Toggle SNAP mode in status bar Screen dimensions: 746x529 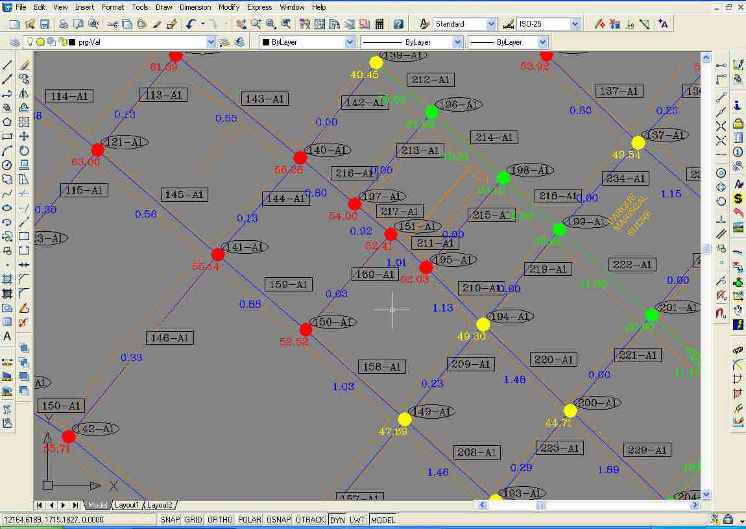[170, 520]
